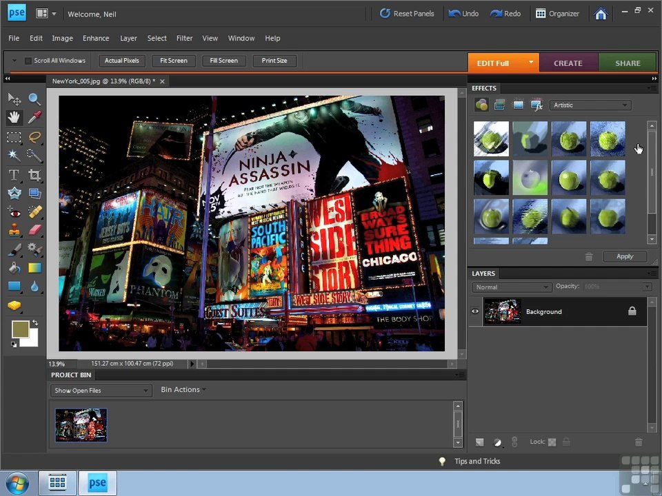Screen dimensions: 662x496
Task: Open the Enhance menu
Action: coord(96,39)
